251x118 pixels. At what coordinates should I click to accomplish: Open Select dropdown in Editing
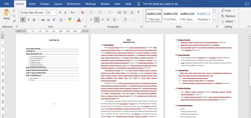(x=229, y=21)
